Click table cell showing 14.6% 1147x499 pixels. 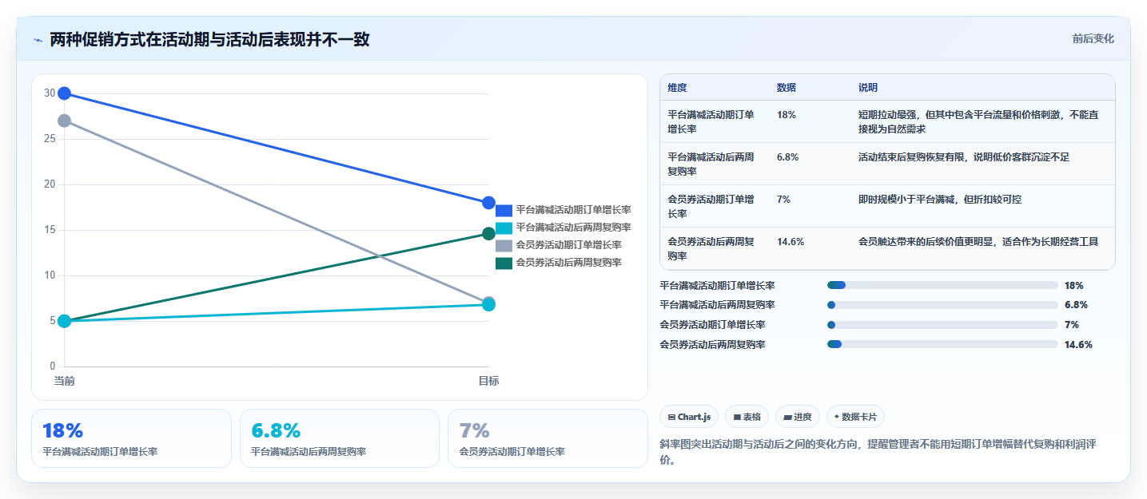click(791, 242)
